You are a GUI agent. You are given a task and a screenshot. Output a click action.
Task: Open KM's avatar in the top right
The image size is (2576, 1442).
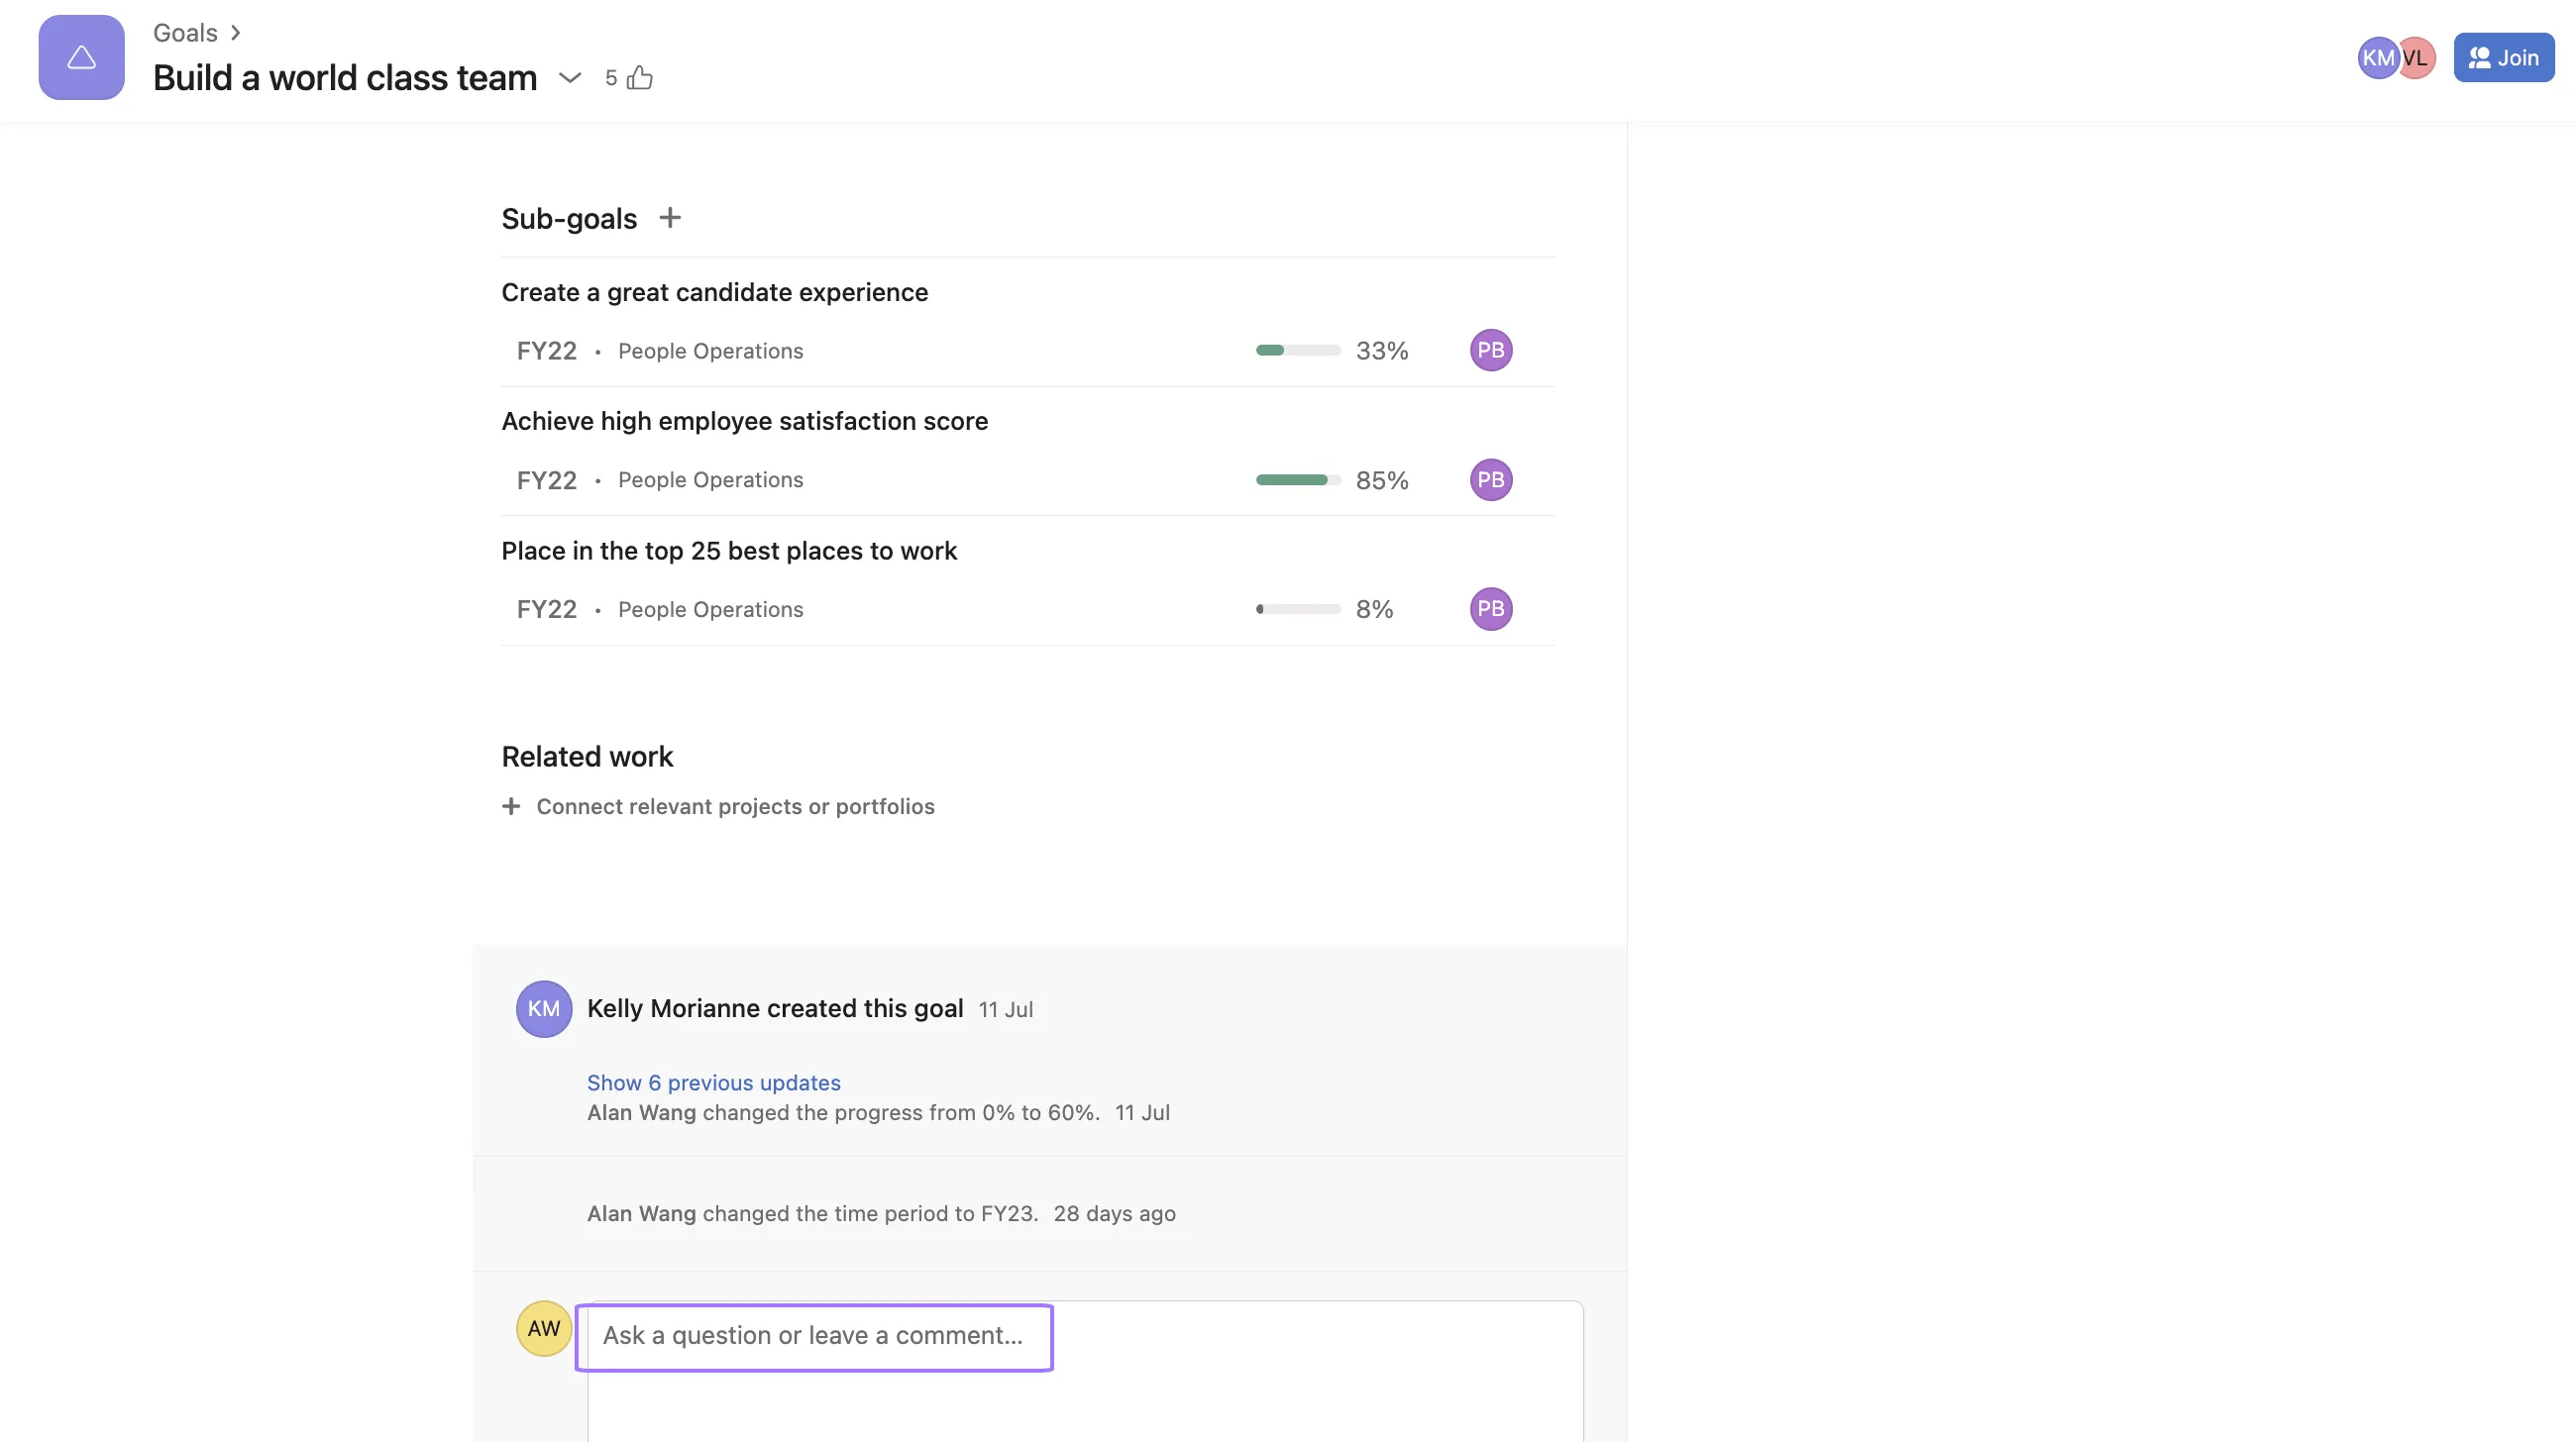[x=2380, y=57]
